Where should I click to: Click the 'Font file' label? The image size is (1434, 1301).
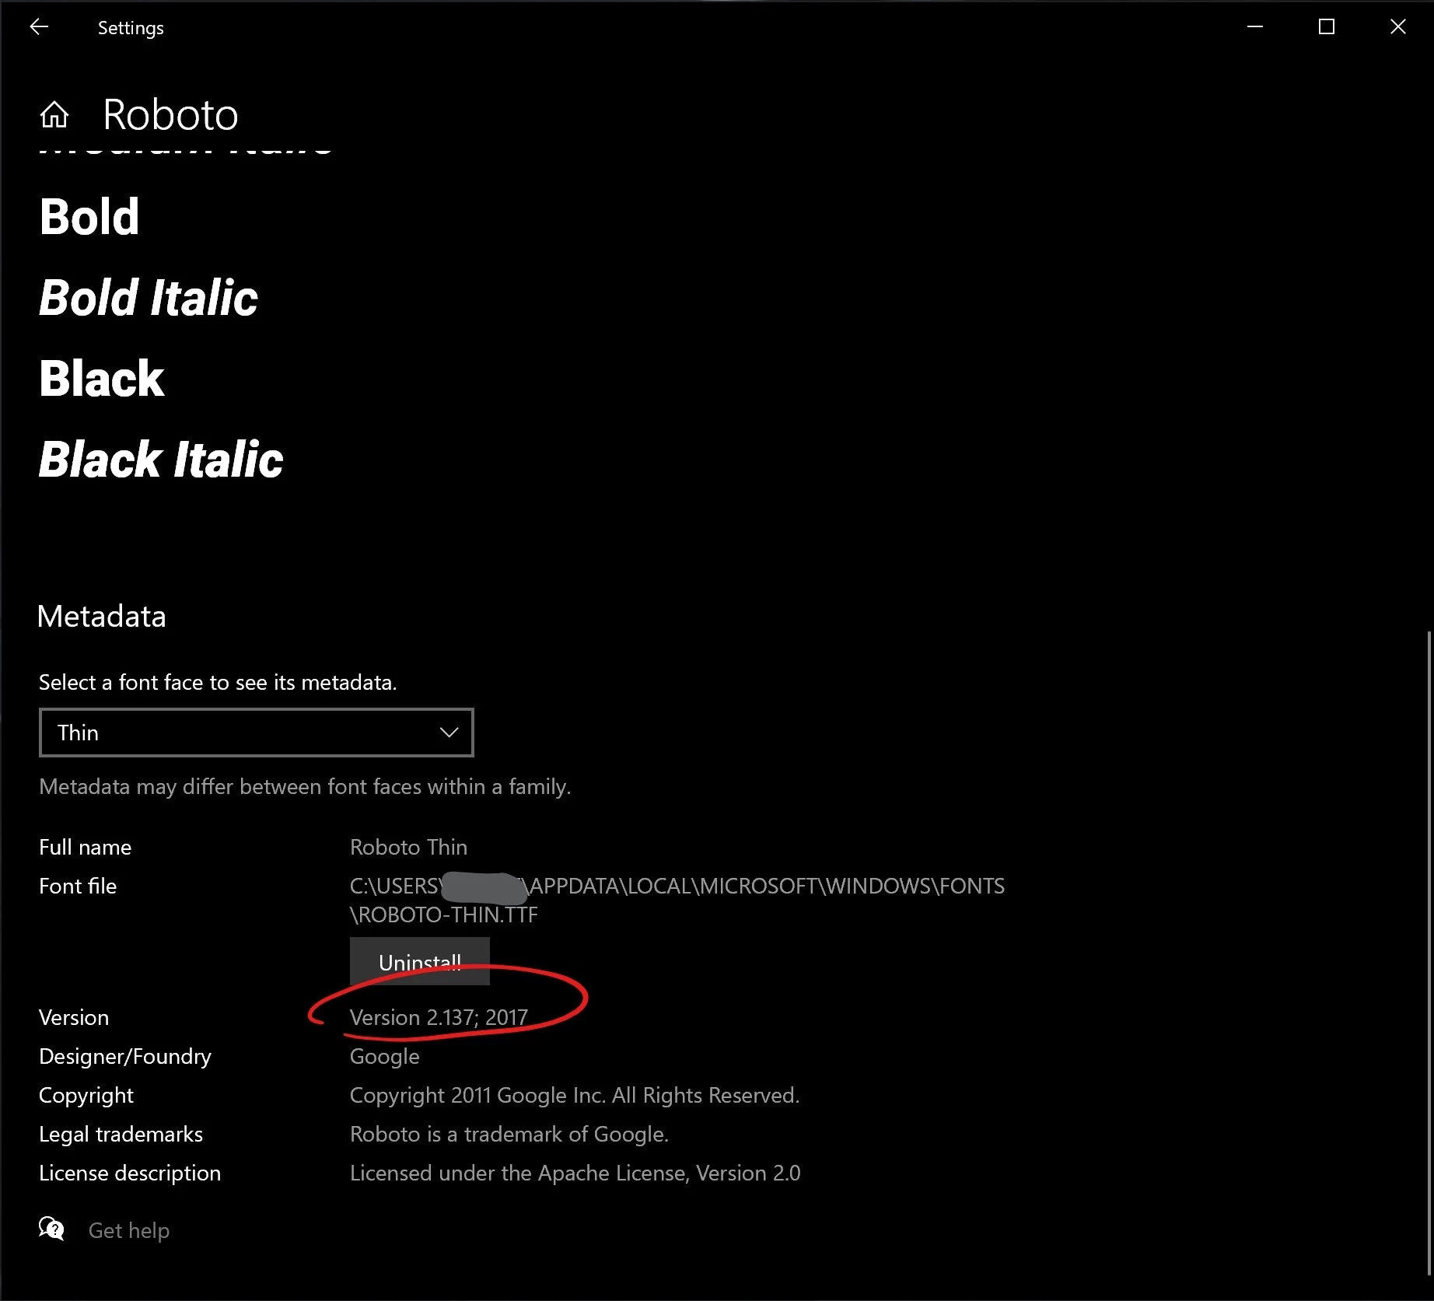(78, 886)
